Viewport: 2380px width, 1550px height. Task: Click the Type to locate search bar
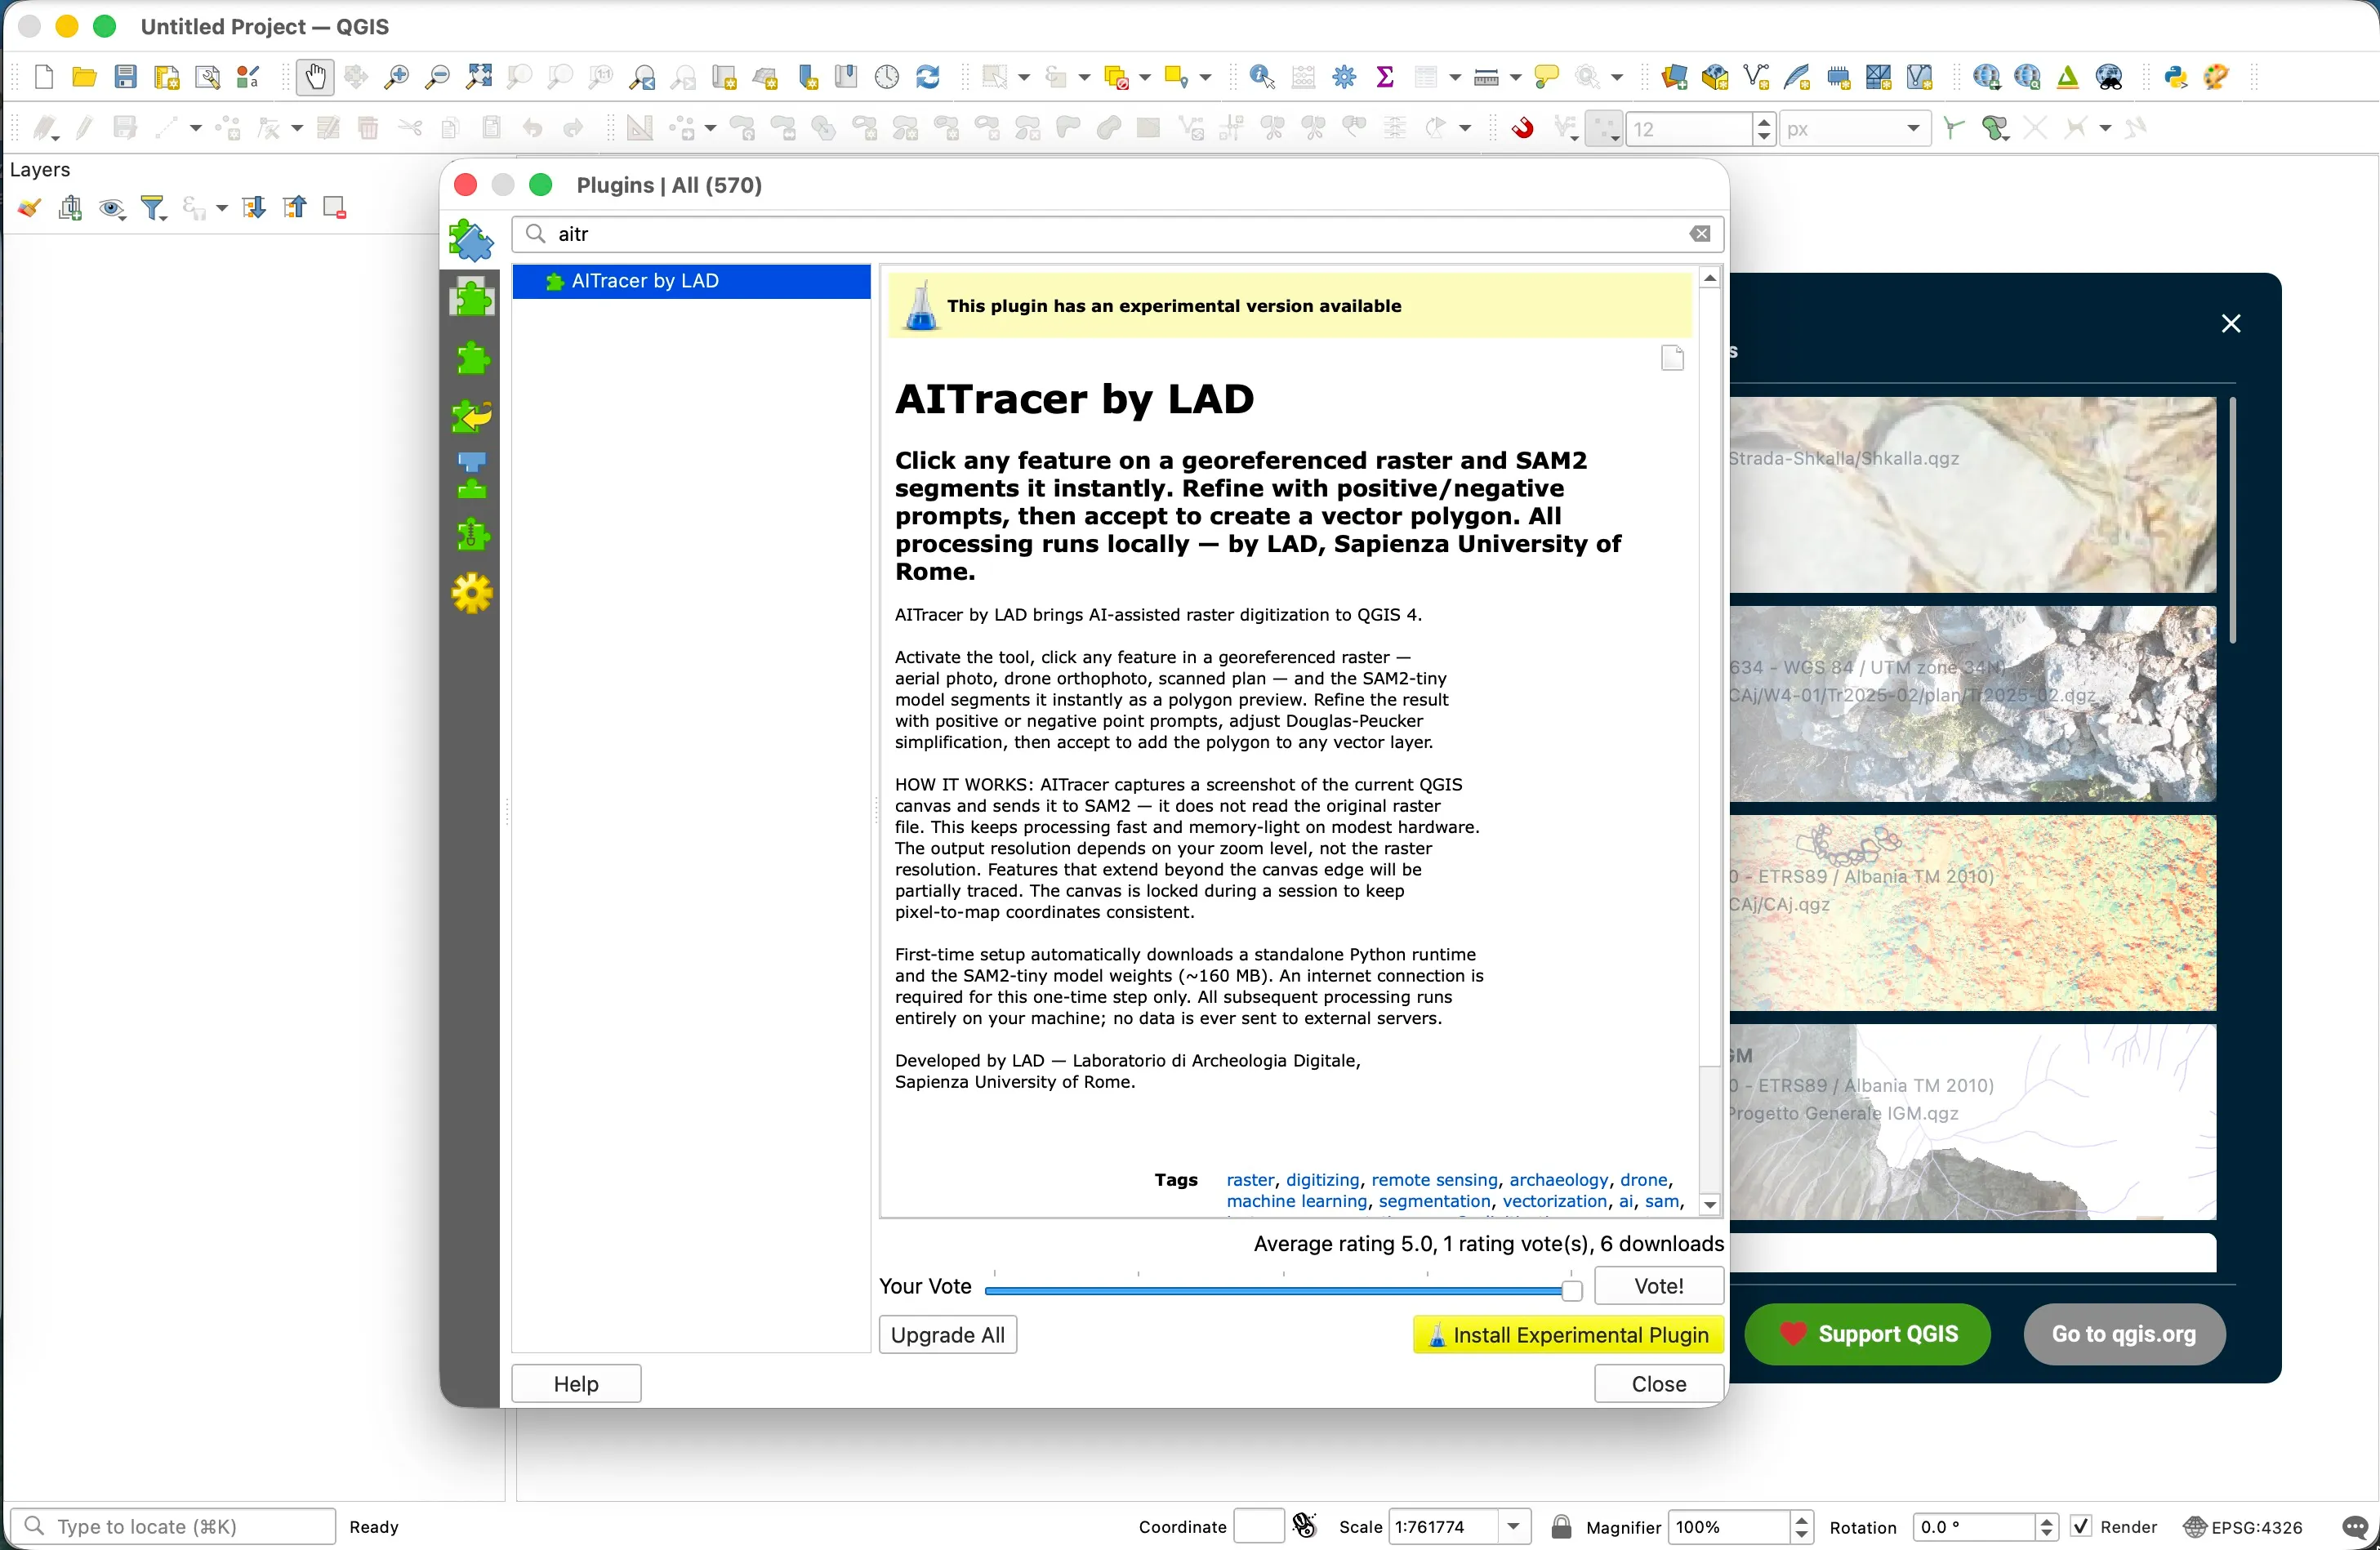[173, 1527]
